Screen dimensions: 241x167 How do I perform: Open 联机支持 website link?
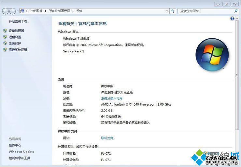click(107, 138)
